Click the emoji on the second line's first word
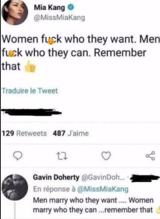 click(12, 54)
